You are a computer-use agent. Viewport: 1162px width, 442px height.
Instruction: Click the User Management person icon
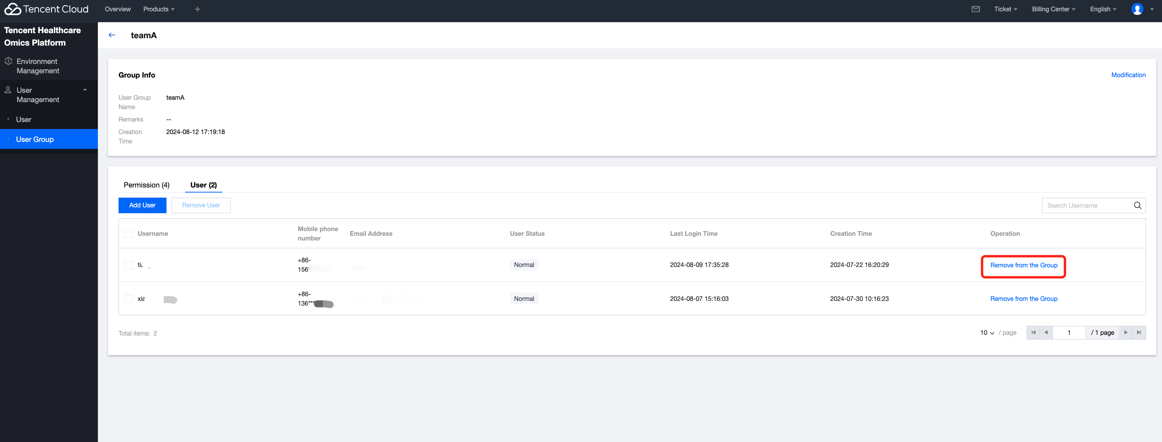[x=8, y=90]
